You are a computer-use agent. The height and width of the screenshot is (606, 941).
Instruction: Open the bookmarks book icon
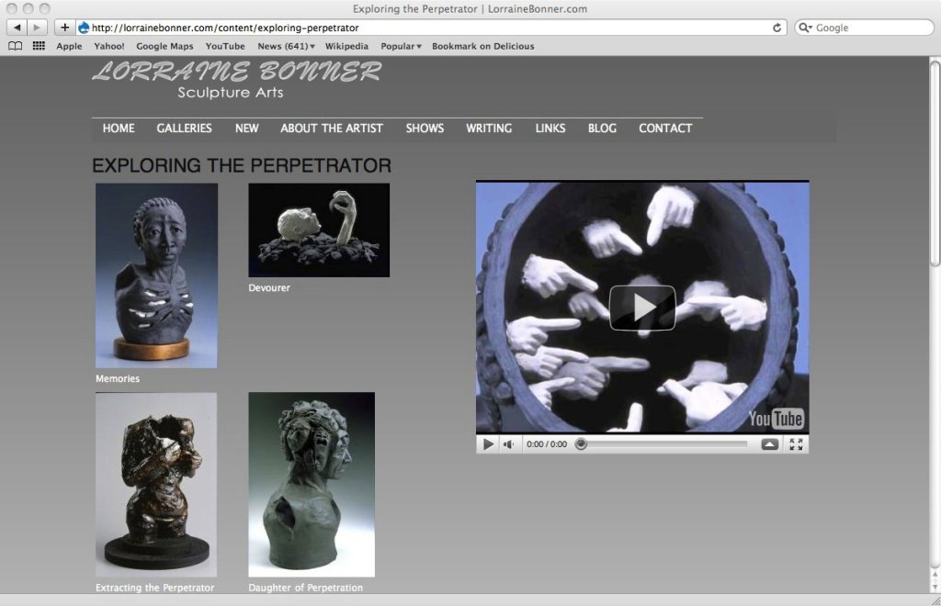[16, 46]
